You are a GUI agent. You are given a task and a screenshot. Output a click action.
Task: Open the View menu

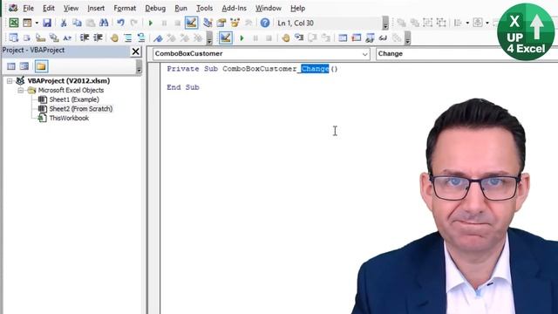tap(71, 8)
